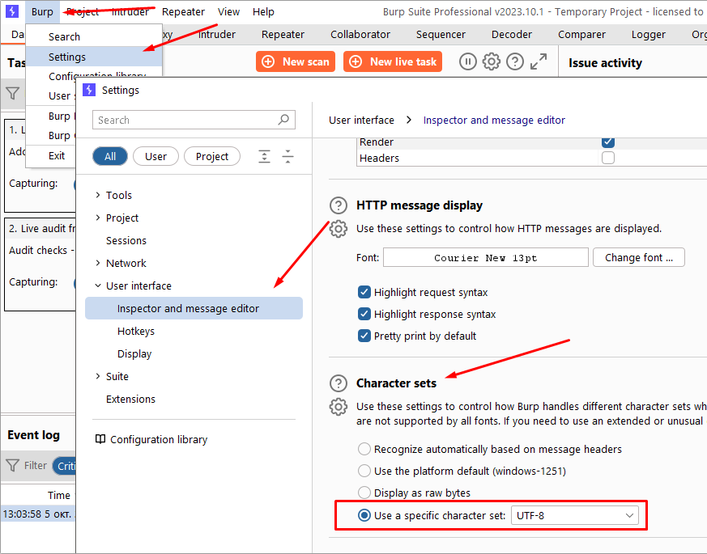Click the collapse all sections icon
Viewport: 707px width, 554px height.
[287, 157]
